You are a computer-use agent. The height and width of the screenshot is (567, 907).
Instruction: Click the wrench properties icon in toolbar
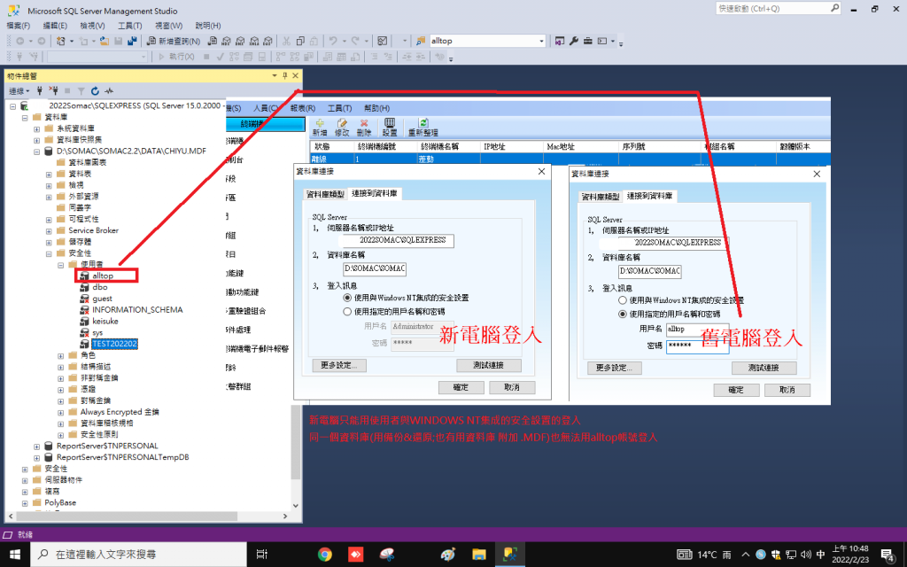(x=574, y=41)
